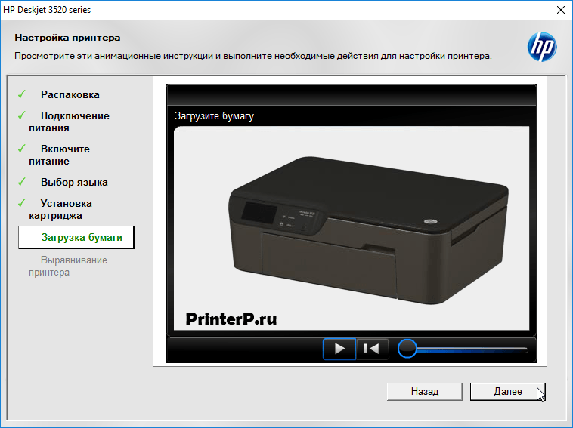Screen dimensions: 573x428
Task: Click the Далее button
Action: tap(507, 392)
